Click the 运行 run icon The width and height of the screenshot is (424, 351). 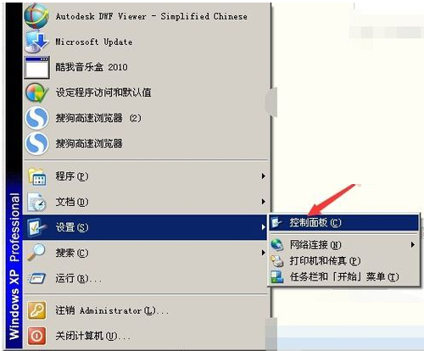tap(36, 278)
